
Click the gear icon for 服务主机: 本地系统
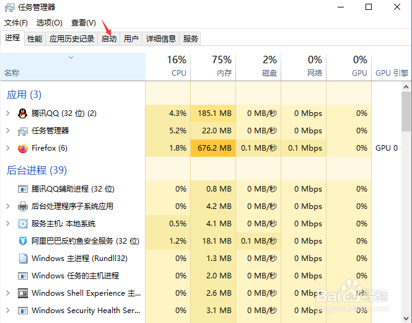pyautogui.click(x=22, y=224)
